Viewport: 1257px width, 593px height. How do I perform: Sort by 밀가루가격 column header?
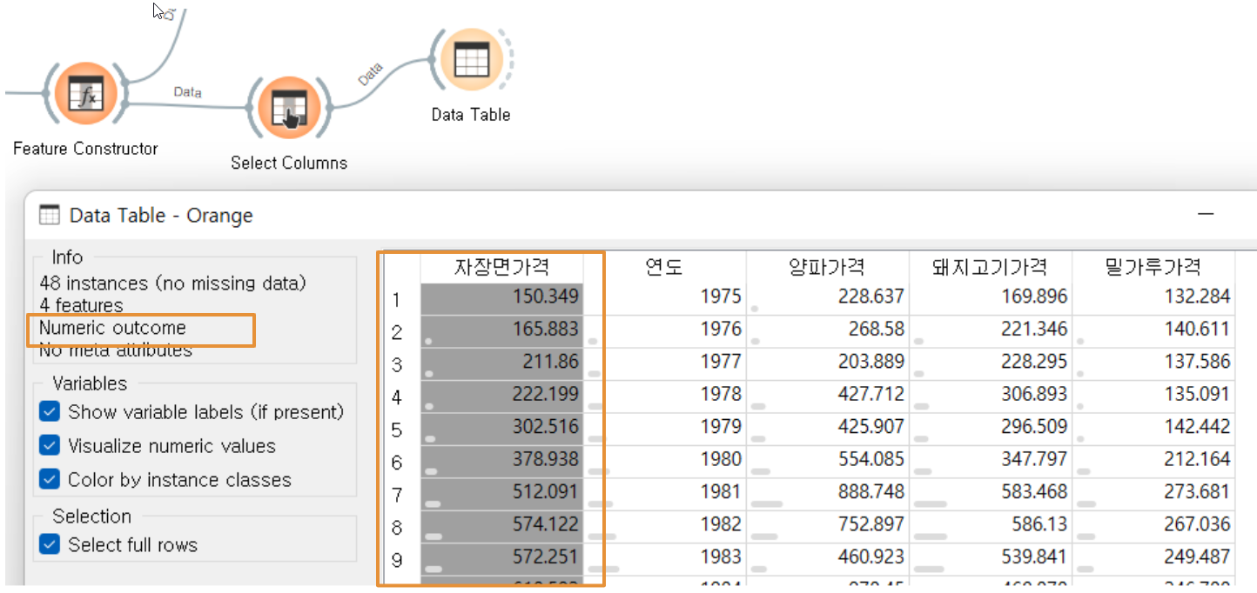tap(1153, 267)
